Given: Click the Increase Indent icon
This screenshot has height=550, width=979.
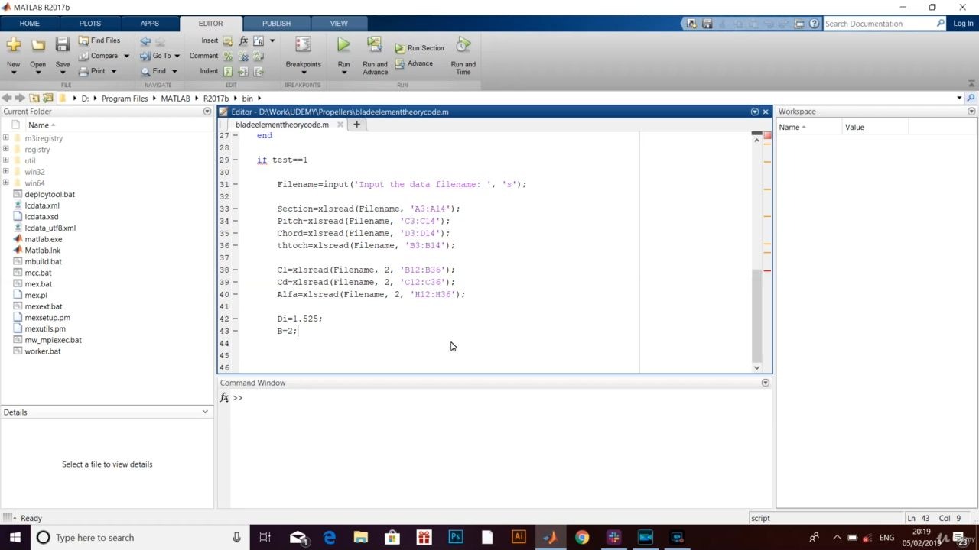Looking at the screenshot, I should [x=243, y=71].
